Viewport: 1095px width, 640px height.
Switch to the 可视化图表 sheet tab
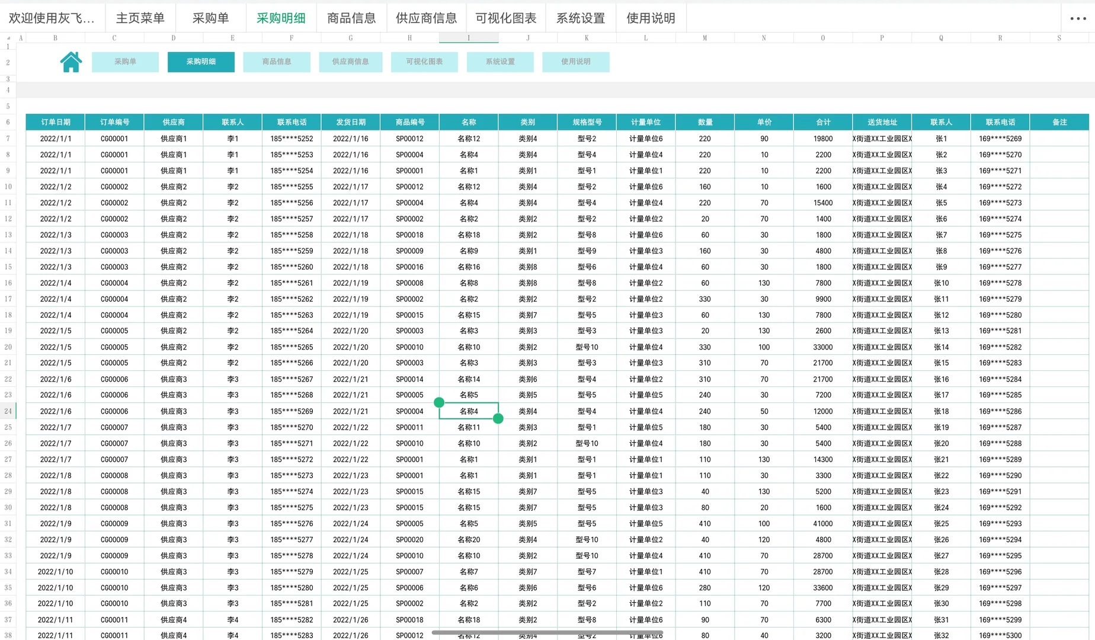point(505,18)
